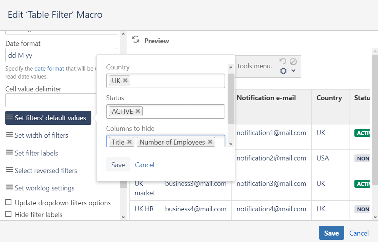Remove the Title tag from columns to hide
The height and width of the screenshot is (242, 378).
(129, 142)
